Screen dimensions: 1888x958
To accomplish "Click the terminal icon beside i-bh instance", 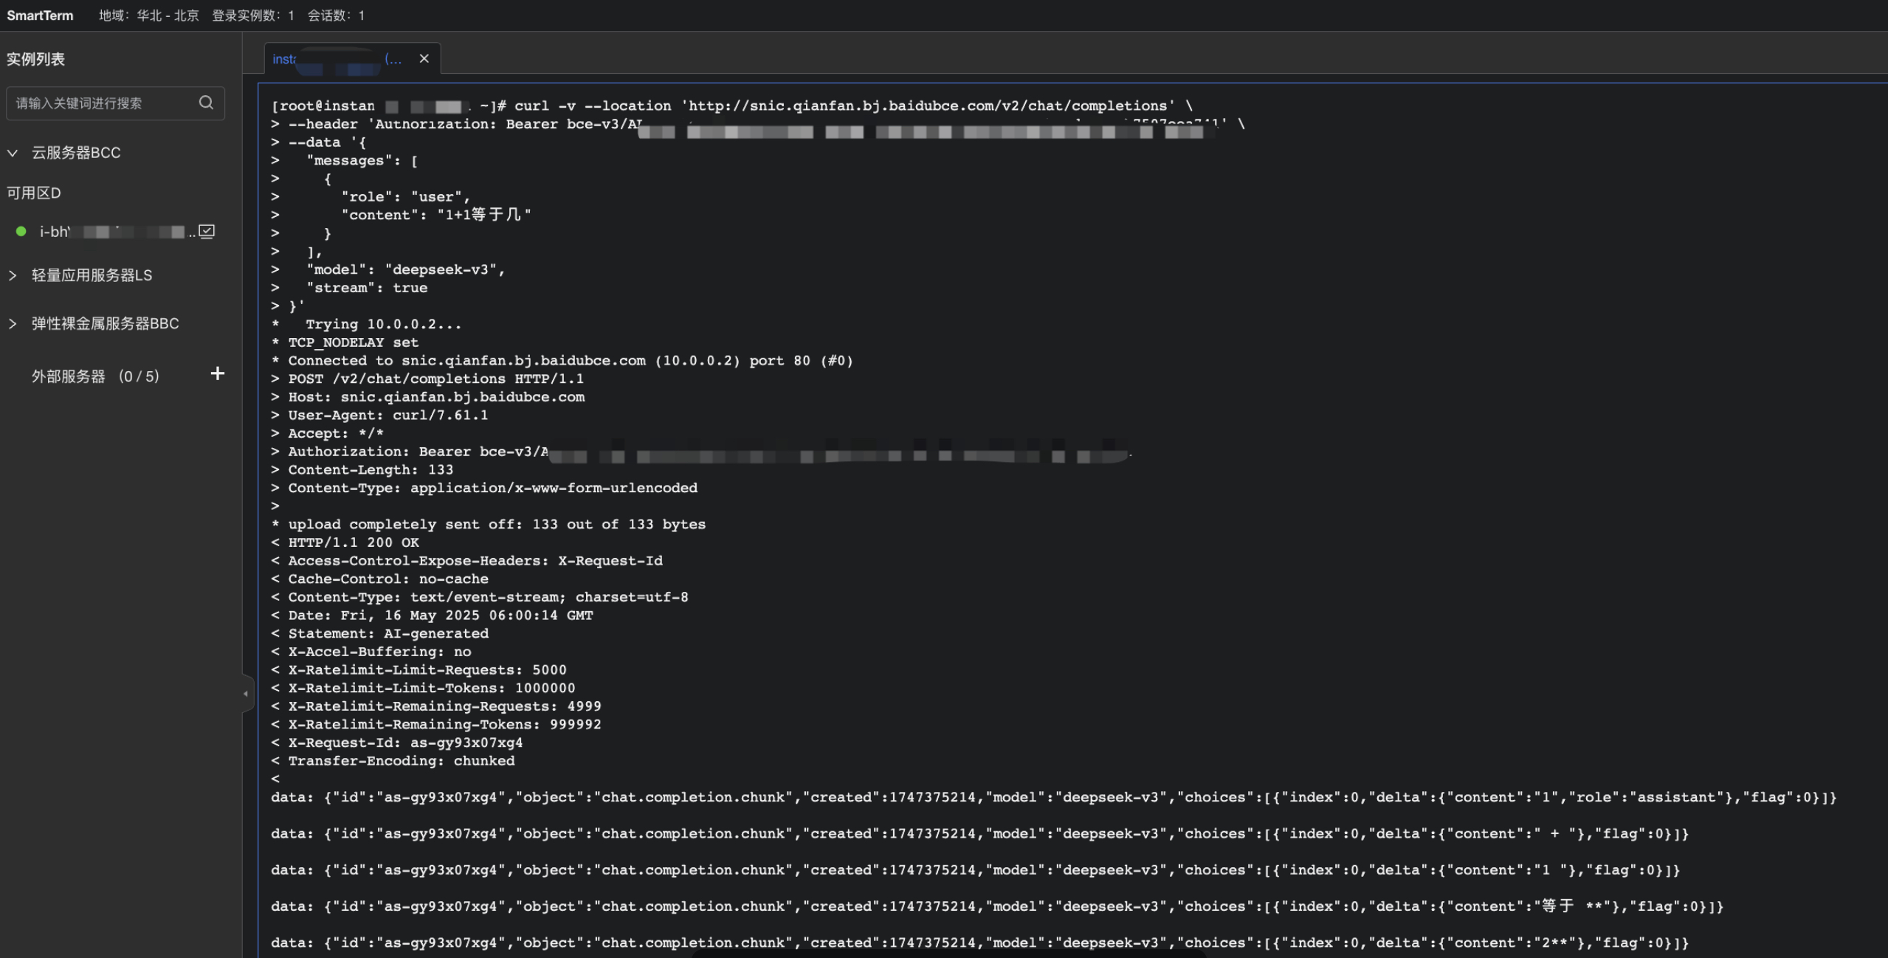I will pos(207,232).
